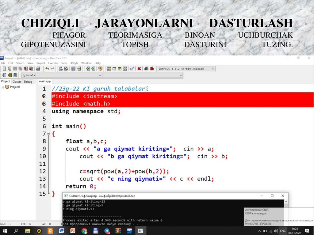Collapse the code fold at line 7
The image size is (314, 235).
pos(48,134)
